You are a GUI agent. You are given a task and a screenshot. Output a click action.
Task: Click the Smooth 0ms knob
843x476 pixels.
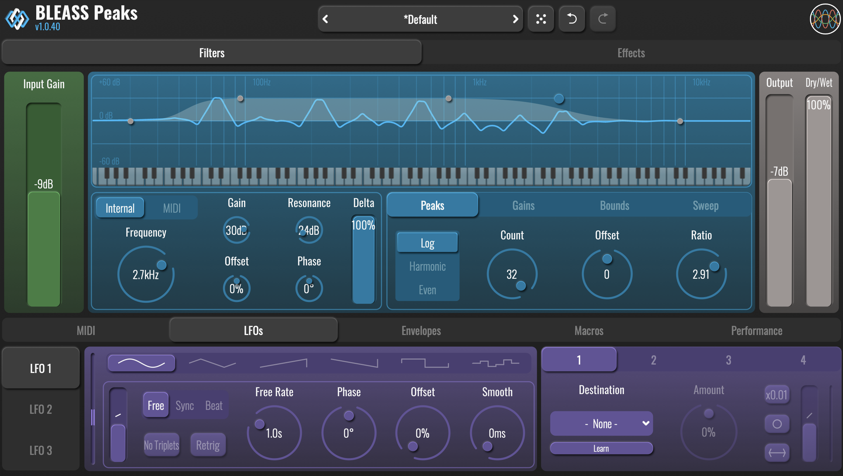click(497, 433)
